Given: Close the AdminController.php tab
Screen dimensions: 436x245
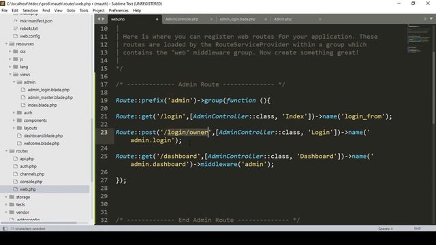Looking at the screenshot, I should pyautogui.click(x=211, y=19).
